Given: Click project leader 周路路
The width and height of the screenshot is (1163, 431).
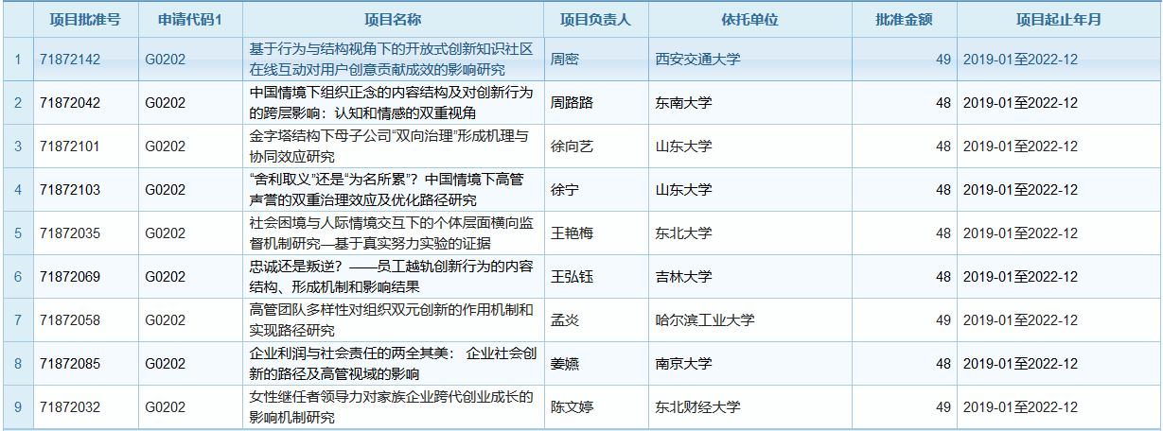Looking at the screenshot, I should (x=572, y=103).
